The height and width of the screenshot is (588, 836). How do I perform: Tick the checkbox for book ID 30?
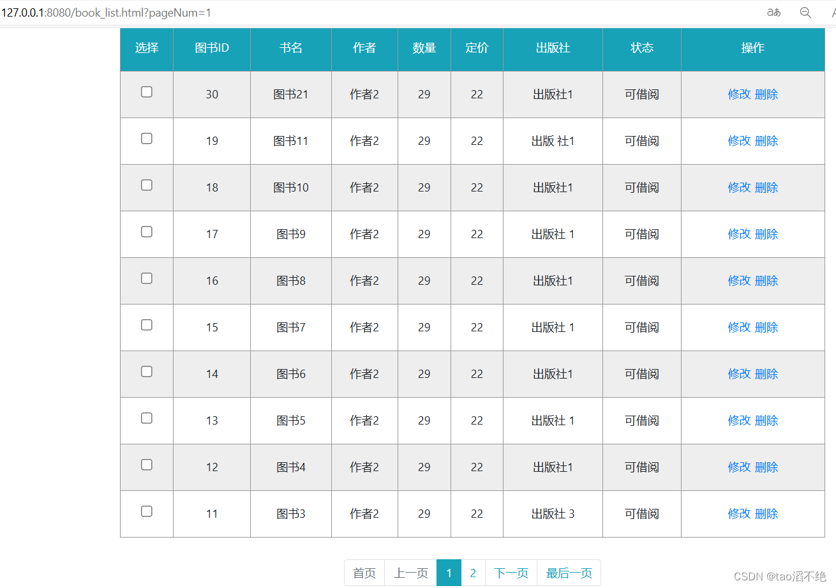tap(147, 92)
